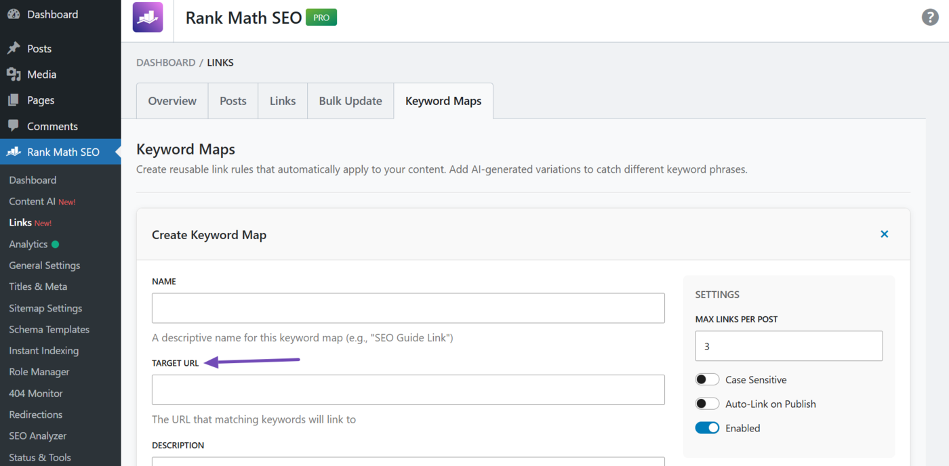Click the Comments speech bubble icon
The width and height of the screenshot is (949, 466).
[x=14, y=126]
